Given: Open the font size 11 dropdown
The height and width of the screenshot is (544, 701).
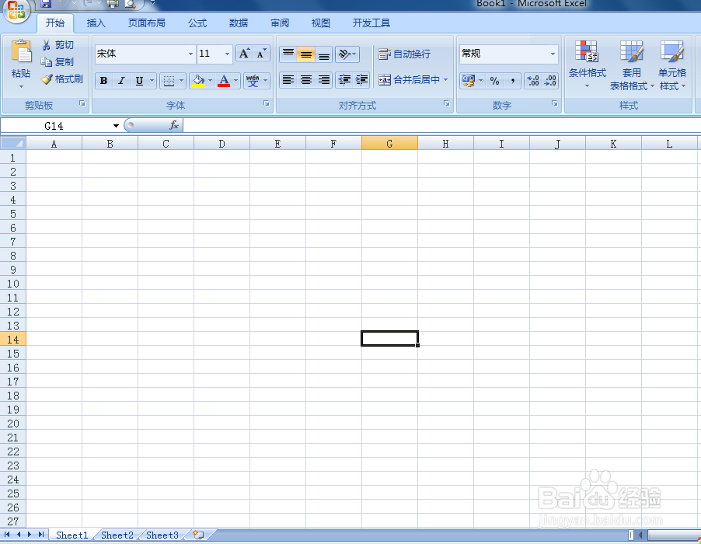Looking at the screenshot, I should (x=227, y=54).
